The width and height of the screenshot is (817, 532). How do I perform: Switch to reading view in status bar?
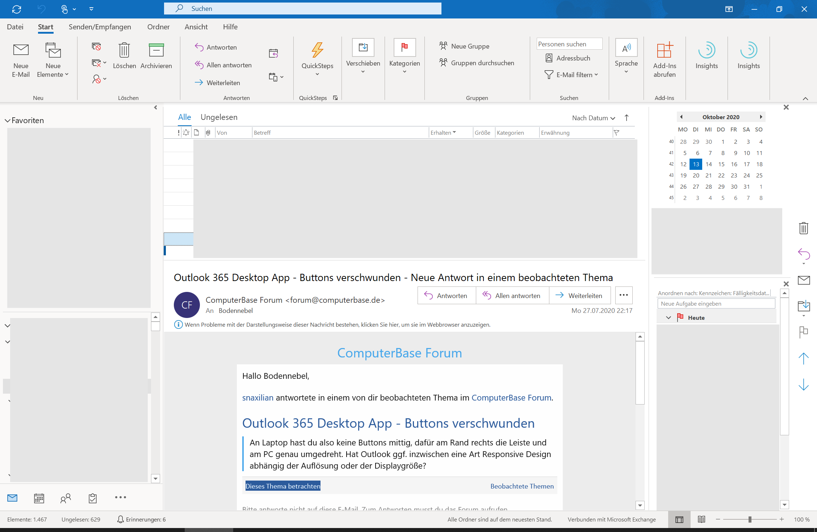pyautogui.click(x=701, y=520)
